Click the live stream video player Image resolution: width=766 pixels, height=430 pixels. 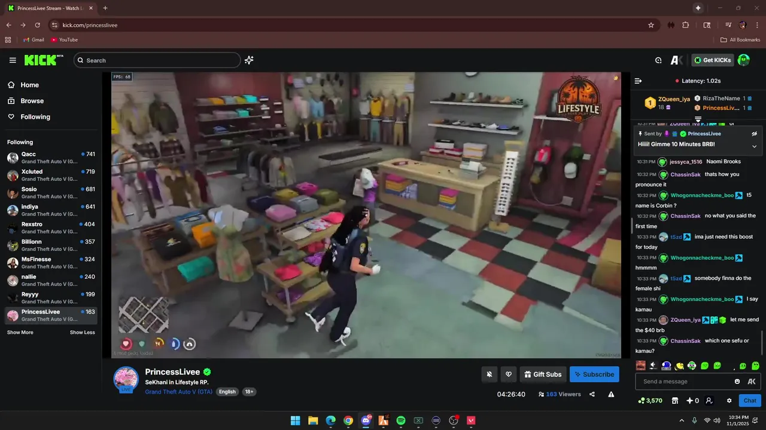pos(366,215)
